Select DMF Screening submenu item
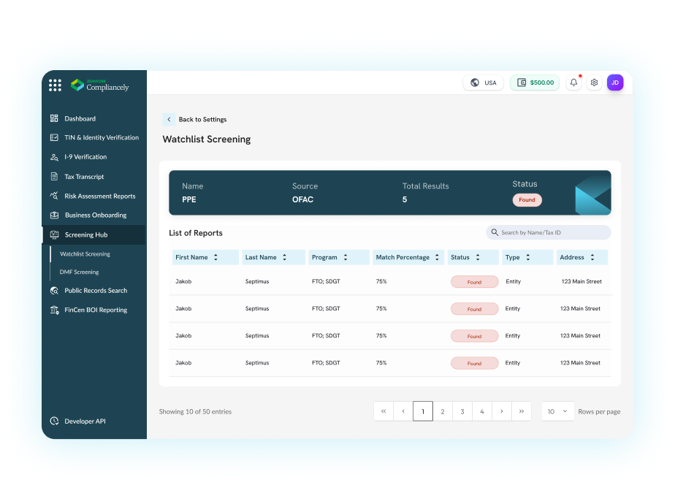The width and height of the screenshot is (675, 504). click(x=79, y=272)
